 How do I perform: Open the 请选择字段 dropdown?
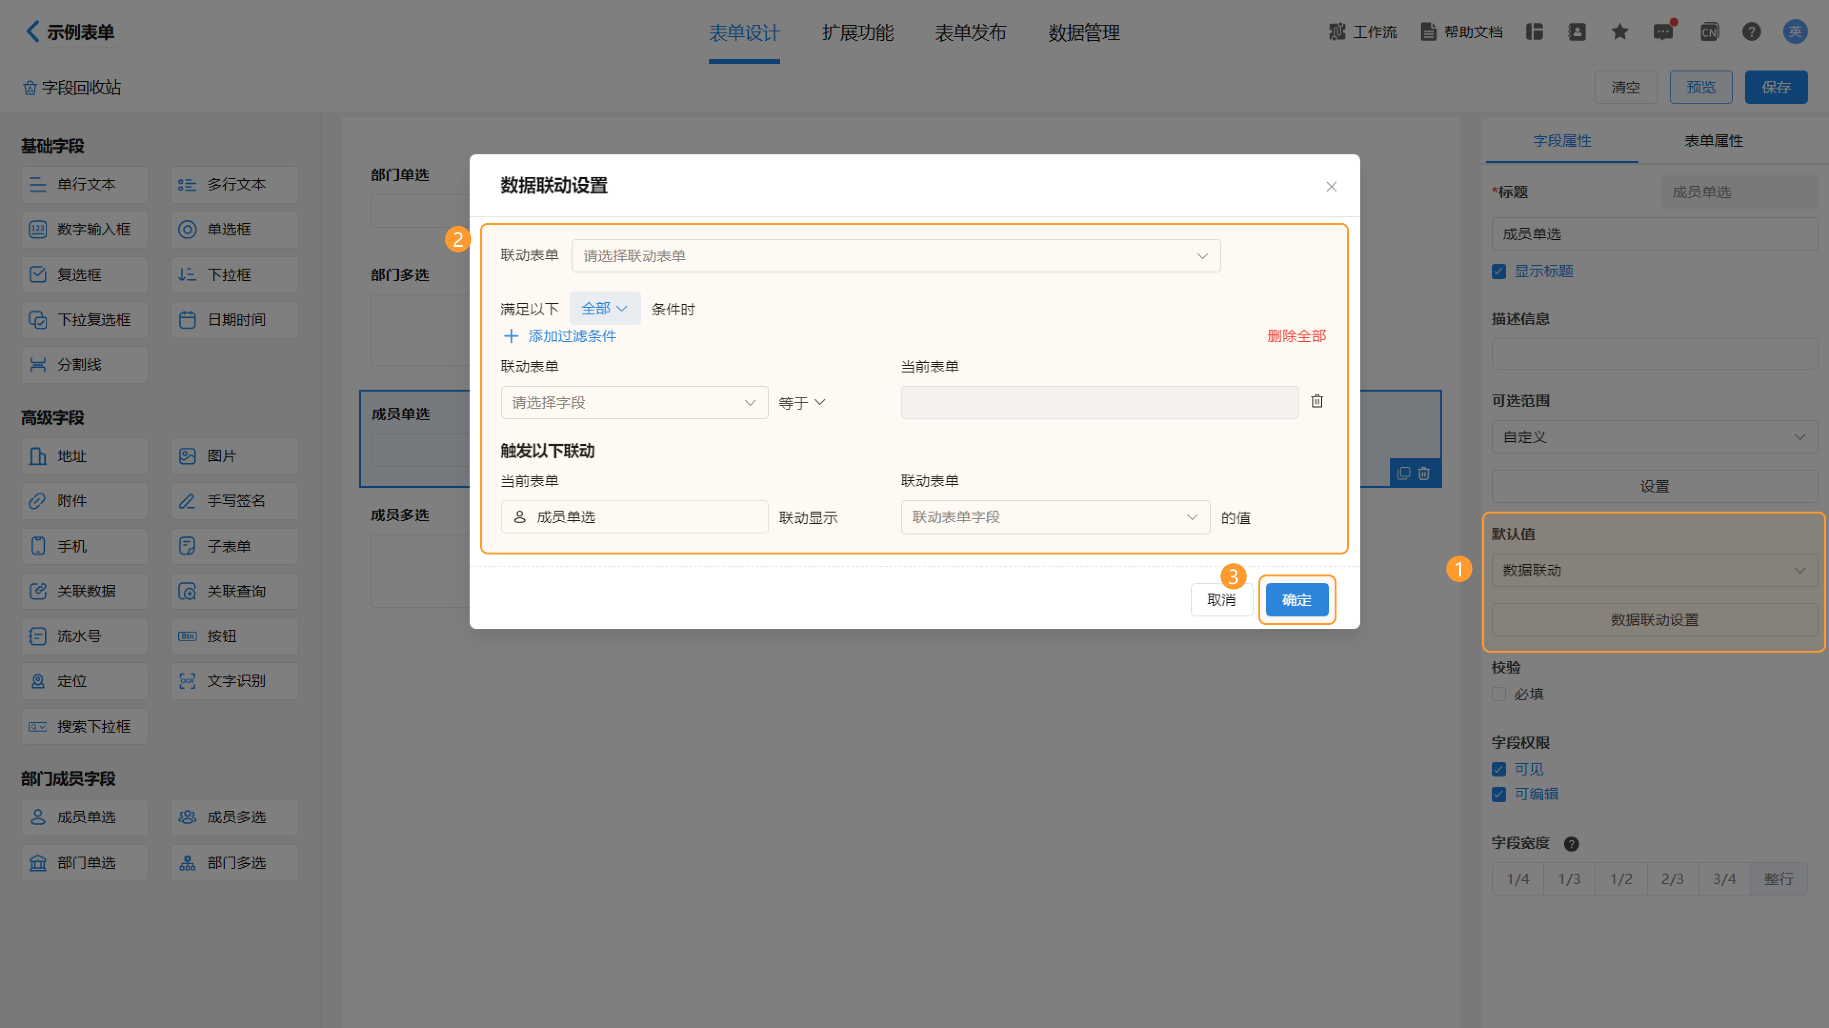tap(635, 403)
